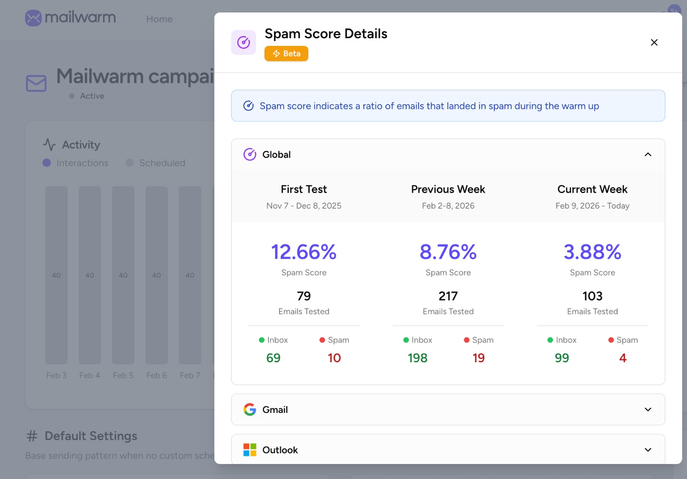This screenshot has height=479, width=687.
Task: Collapse the Global section chevron
Action: (x=648, y=155)
